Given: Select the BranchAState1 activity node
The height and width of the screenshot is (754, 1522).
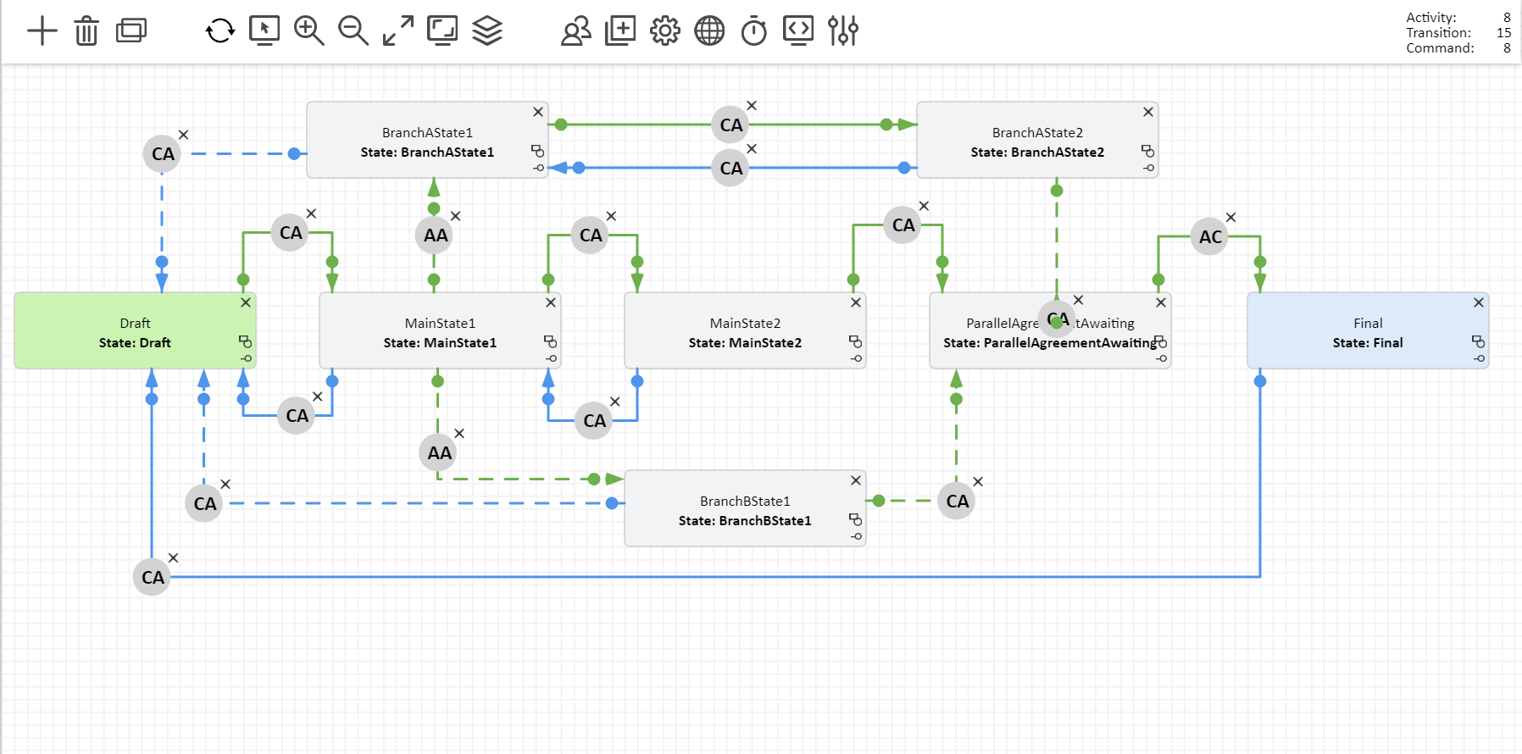Looking at the screenshot, I should click(x=427, y=141).
